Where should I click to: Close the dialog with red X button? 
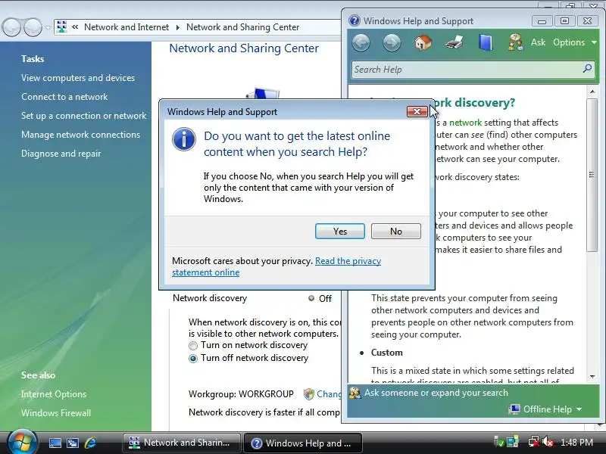coord(417,111)
